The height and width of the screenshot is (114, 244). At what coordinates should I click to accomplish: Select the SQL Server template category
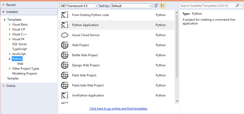point(19,44)
